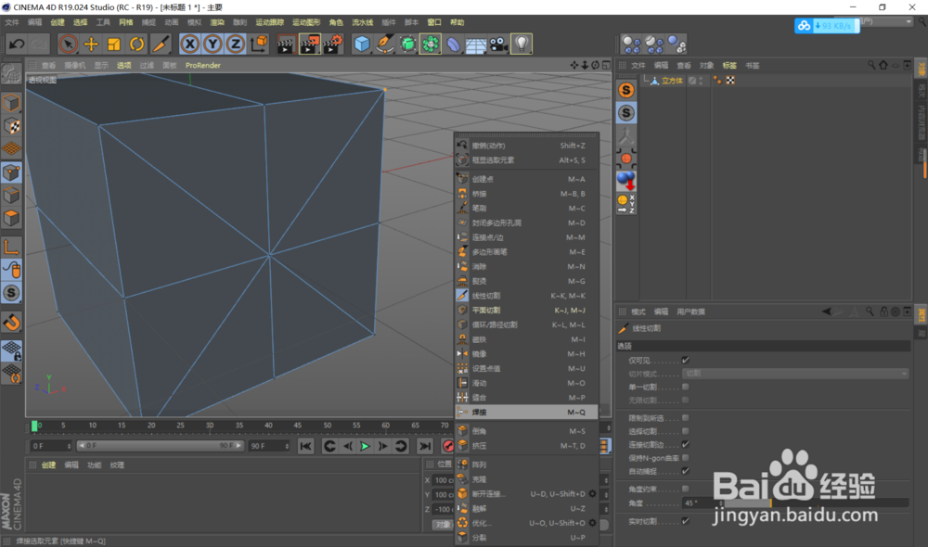Click the Render View icon in the toolbar

(x=286, y=44)
